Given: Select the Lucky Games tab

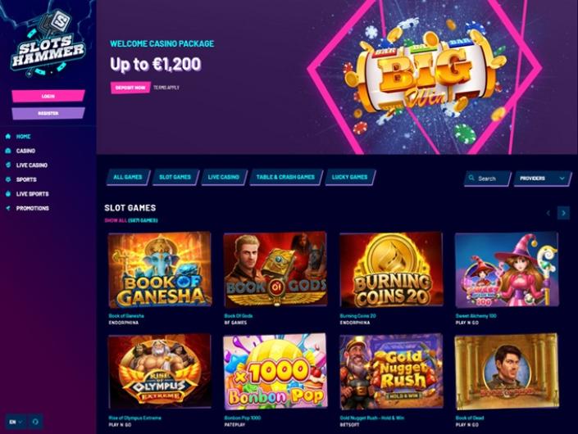Looking at the screenshot, I should pos(350,177).
